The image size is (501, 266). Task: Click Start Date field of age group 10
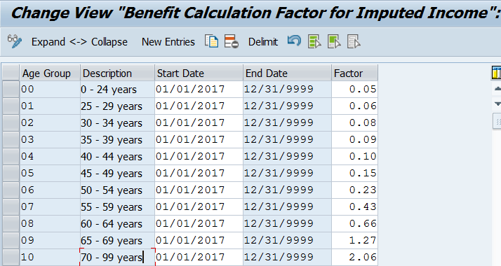pos(199,257)
